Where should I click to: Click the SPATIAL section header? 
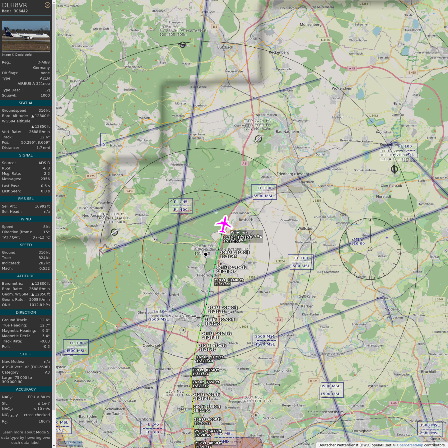click(x=26, y=103)
